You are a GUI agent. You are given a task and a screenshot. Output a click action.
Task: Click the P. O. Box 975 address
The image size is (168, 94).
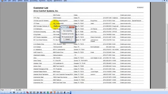click(x=57, y=61)
